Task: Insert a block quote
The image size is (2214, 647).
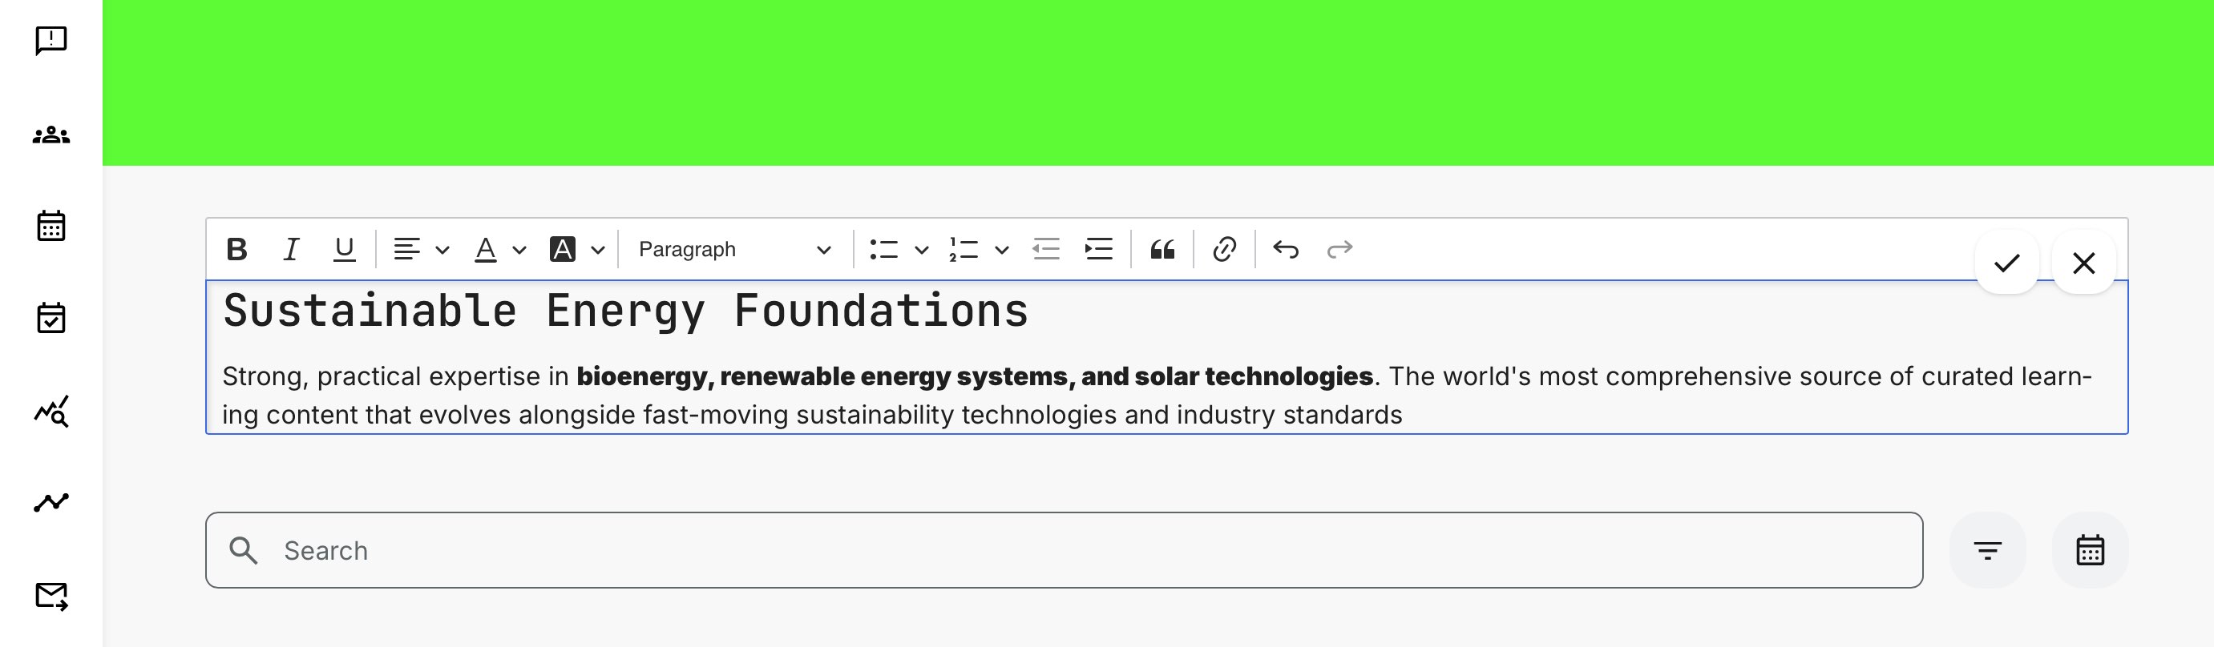Action: tap(1162, 250)
